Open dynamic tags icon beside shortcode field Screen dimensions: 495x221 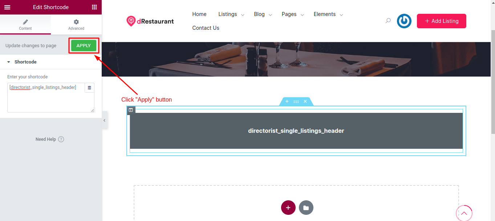pyautogui.click(x=89, y=88)
